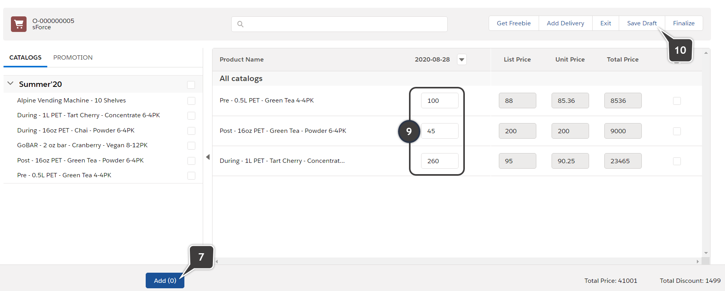Click Get Freebie button
Image resolution: width=725 pixels, height=291 pixels.
(514, 23)
